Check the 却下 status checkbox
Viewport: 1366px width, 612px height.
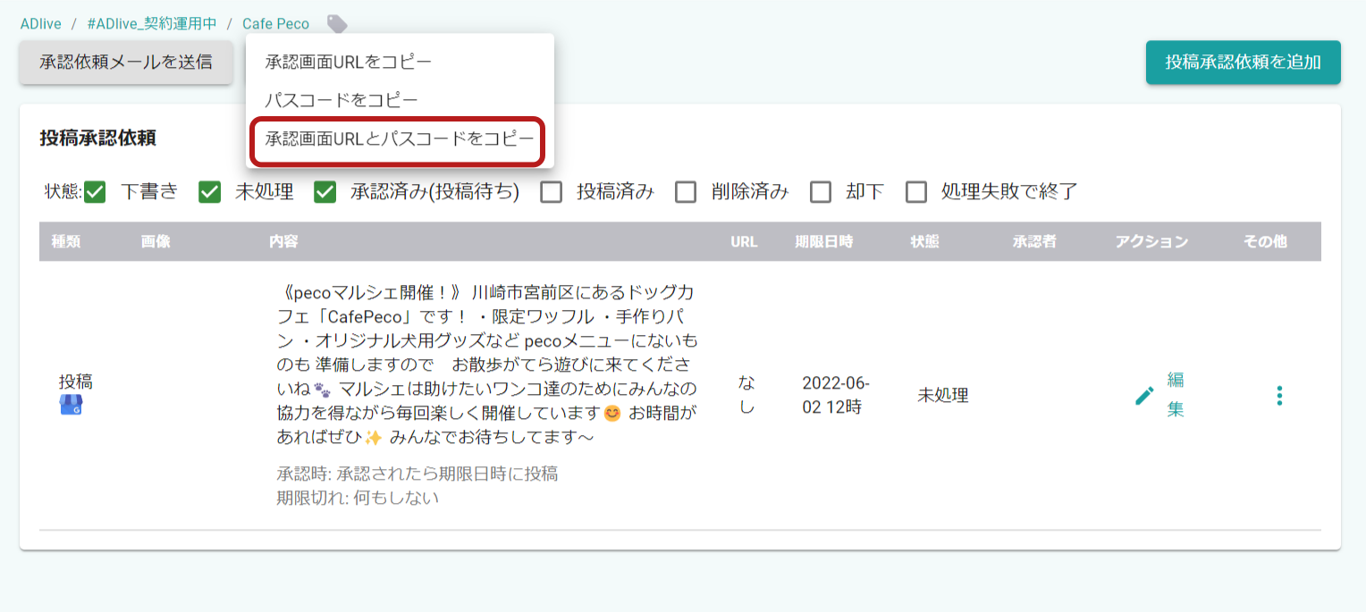[x=821, y=192]
